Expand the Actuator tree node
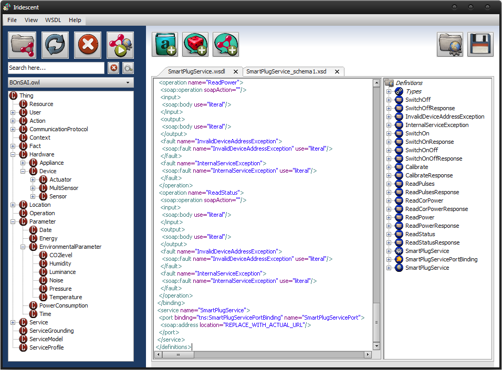 33,179
